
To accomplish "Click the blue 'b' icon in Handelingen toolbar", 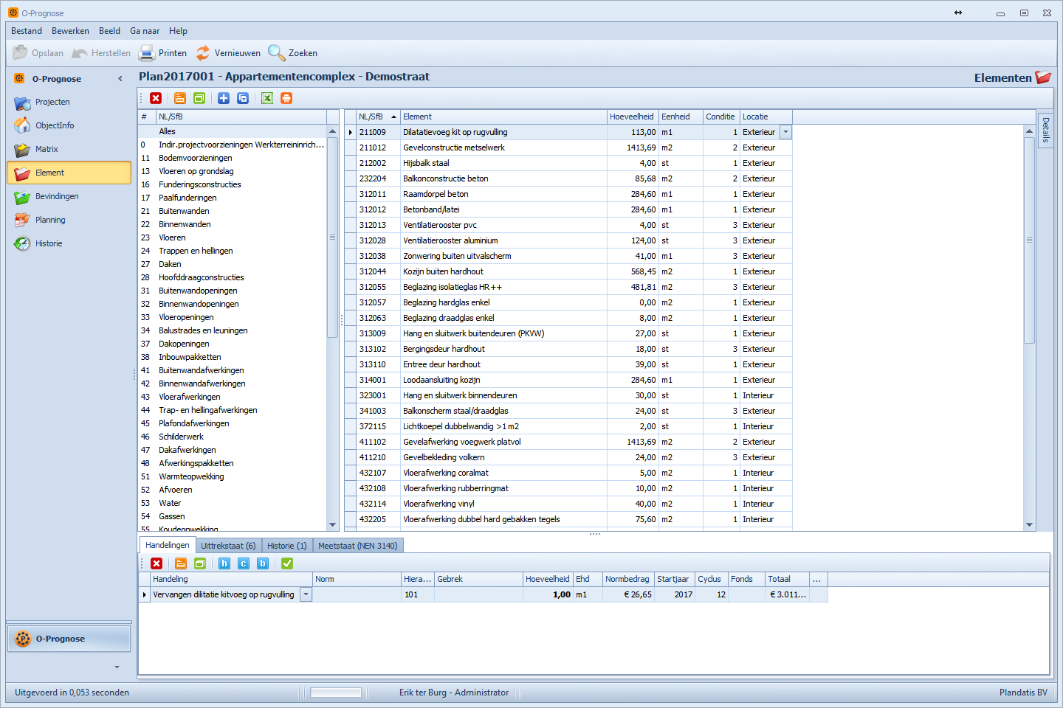I will pyautogui.click(x=263, y=563).
